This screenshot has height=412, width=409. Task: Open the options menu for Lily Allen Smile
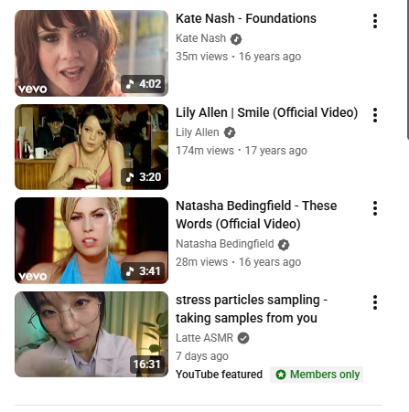coord(375,115)
